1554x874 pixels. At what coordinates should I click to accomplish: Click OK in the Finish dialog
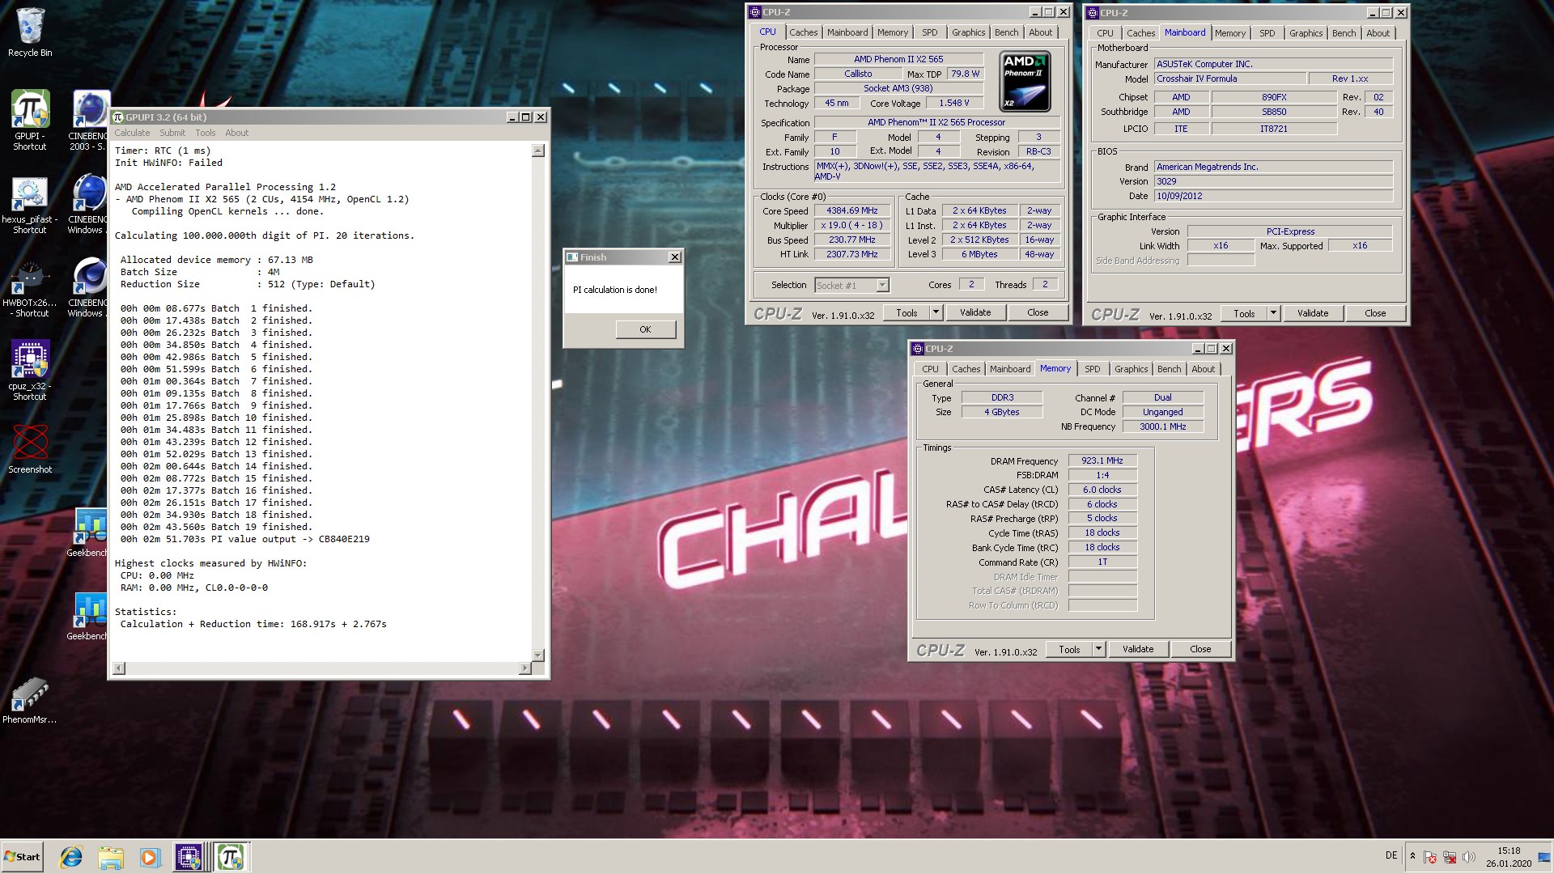(645, 329)
